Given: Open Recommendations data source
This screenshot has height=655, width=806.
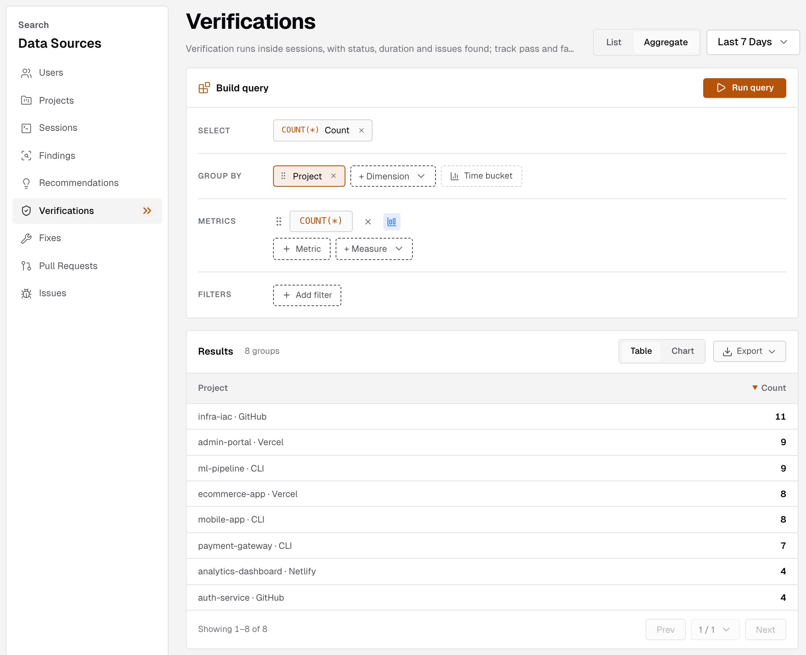Looking at the screenshot, I should pyautogui.click(x=87, y=183).
